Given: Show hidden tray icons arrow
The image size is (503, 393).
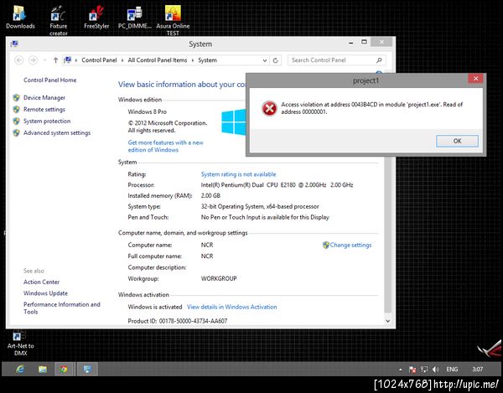Looking at the screenshot, I should (401, 370).
